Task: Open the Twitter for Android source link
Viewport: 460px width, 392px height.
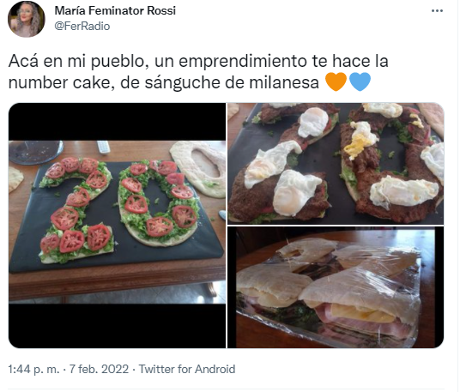Action: pyautogui.click(x=187, y=369)
